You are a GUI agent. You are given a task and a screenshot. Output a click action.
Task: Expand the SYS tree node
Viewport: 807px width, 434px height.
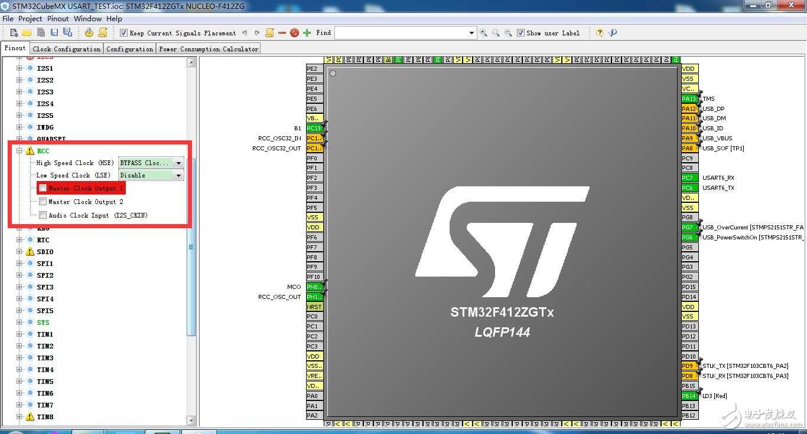[x=19, y=323]
